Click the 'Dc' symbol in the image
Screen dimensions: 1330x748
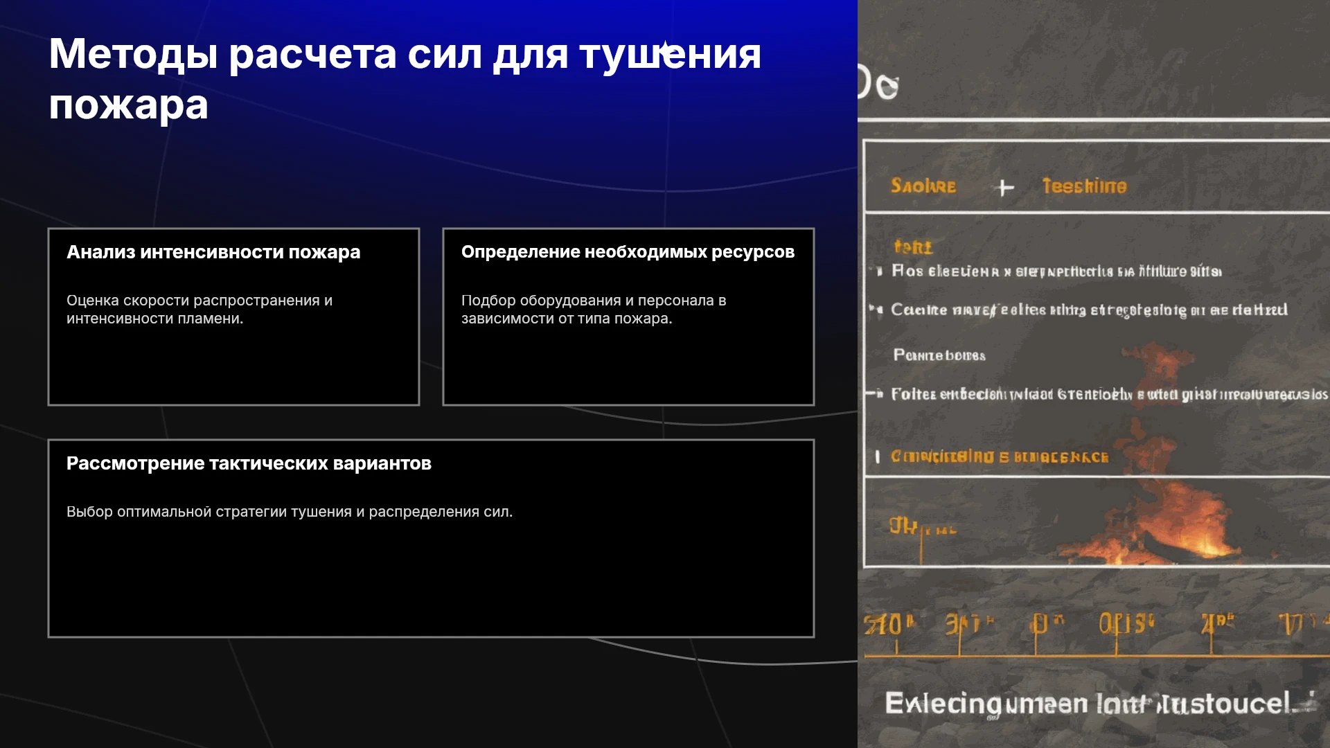[878, 84]
